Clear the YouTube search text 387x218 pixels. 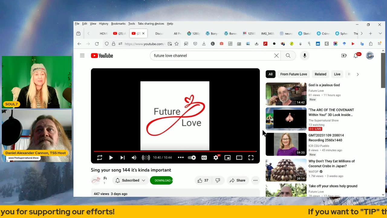click(x=276, y=56)
